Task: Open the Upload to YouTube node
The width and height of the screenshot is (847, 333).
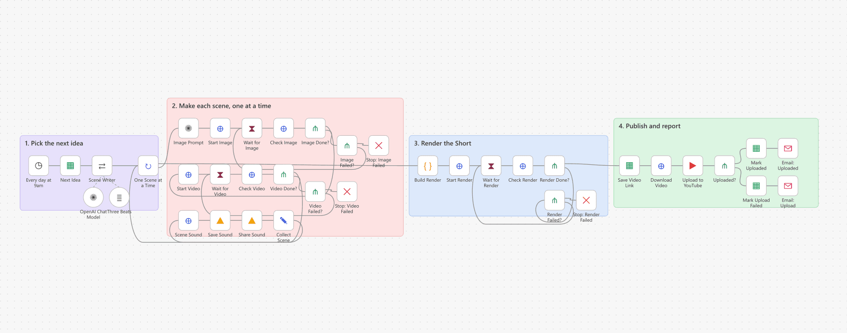Action: click(x=693, y=166)
